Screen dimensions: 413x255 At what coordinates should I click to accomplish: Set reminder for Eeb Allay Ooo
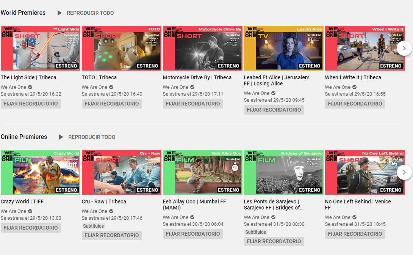click(193, 234)
